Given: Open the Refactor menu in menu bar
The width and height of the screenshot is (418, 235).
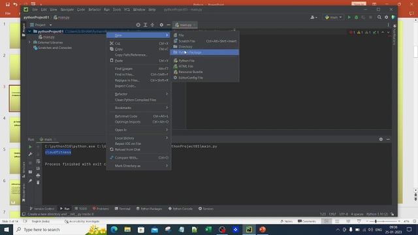Looking at the screenshot, I should click(x=94, y=10).
